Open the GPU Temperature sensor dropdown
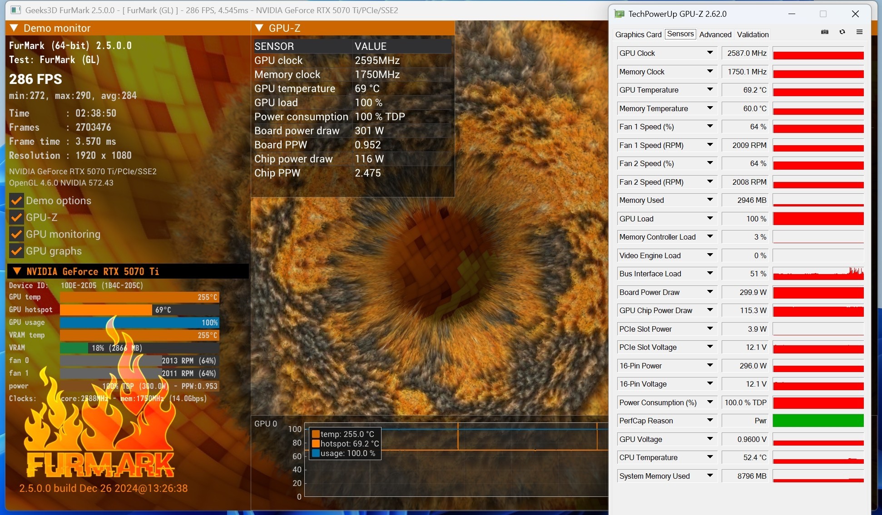 [710, 90]
